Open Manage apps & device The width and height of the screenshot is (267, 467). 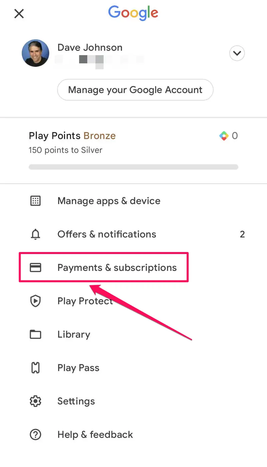[109, 201]
